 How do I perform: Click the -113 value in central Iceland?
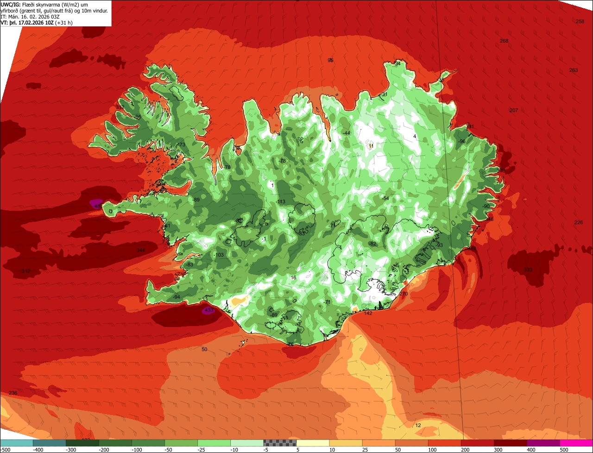coord(281,201)
